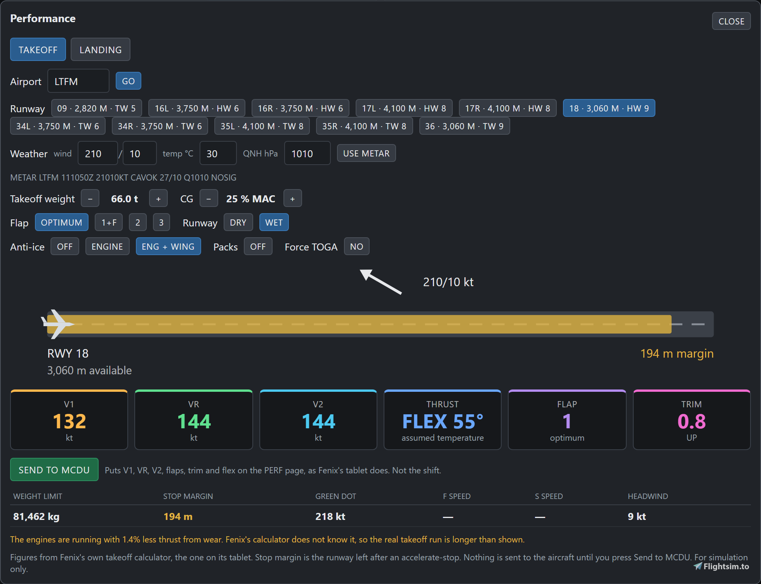This screenshot has height=584, width=761.
Task: Edit the wind speed field 10
Action: 140,153
